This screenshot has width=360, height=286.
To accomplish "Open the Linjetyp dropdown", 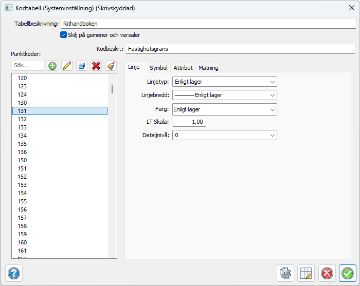I will (x=224, y=82).
